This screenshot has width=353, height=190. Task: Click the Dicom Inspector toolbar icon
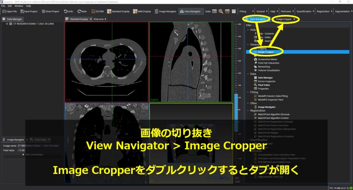[x=228, y=11]
